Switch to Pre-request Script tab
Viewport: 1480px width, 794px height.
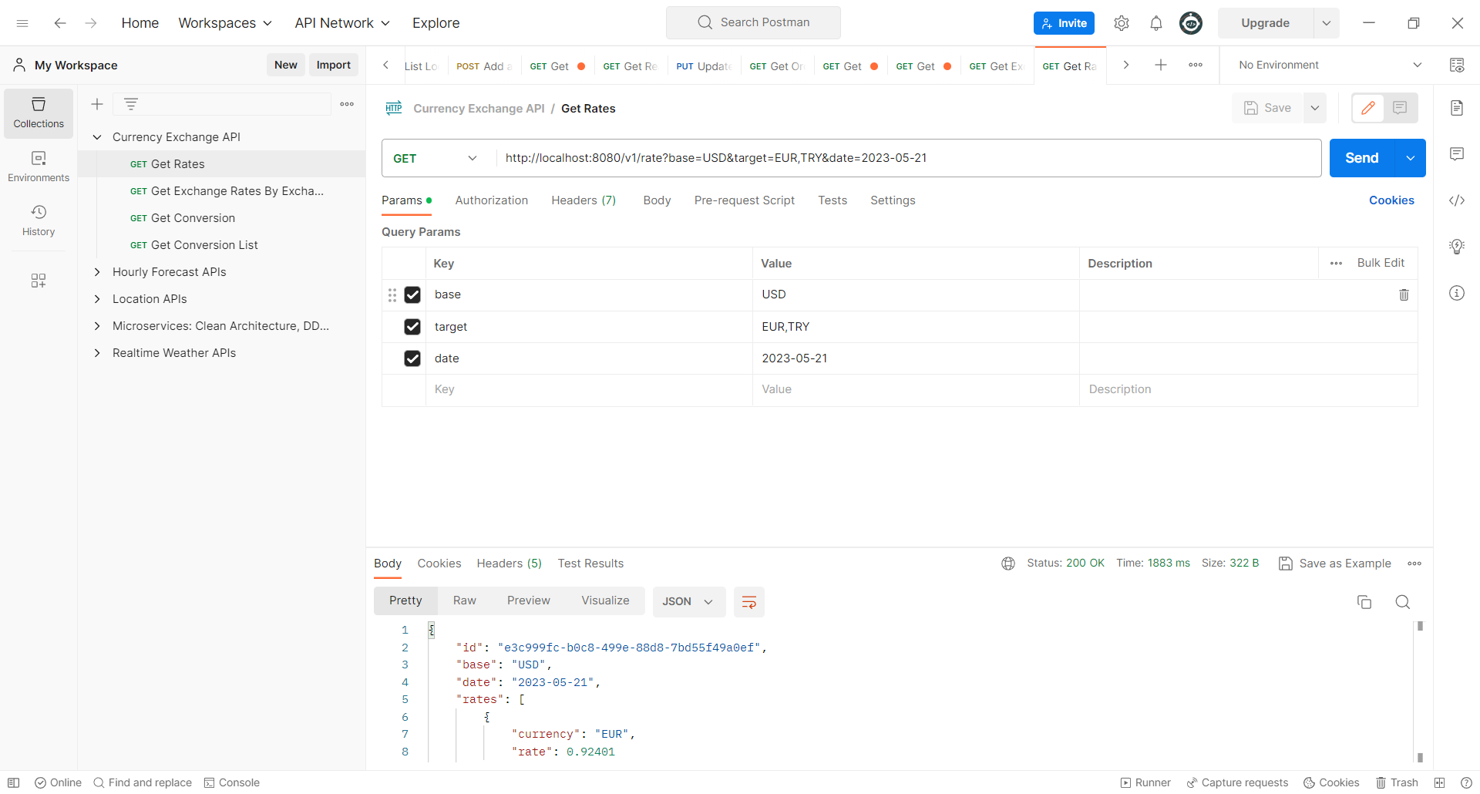pos(744,200)
